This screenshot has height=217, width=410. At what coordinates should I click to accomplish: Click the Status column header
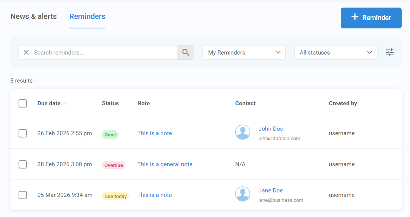coord(110,103)
